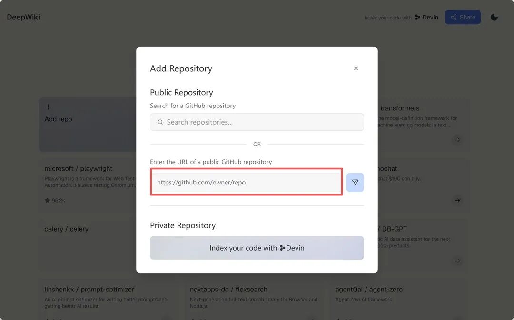This screenshot has height=320, width=514.
Task: Open the linshenkx / prompt-optimizer card
Action: [x=109, y=300]
